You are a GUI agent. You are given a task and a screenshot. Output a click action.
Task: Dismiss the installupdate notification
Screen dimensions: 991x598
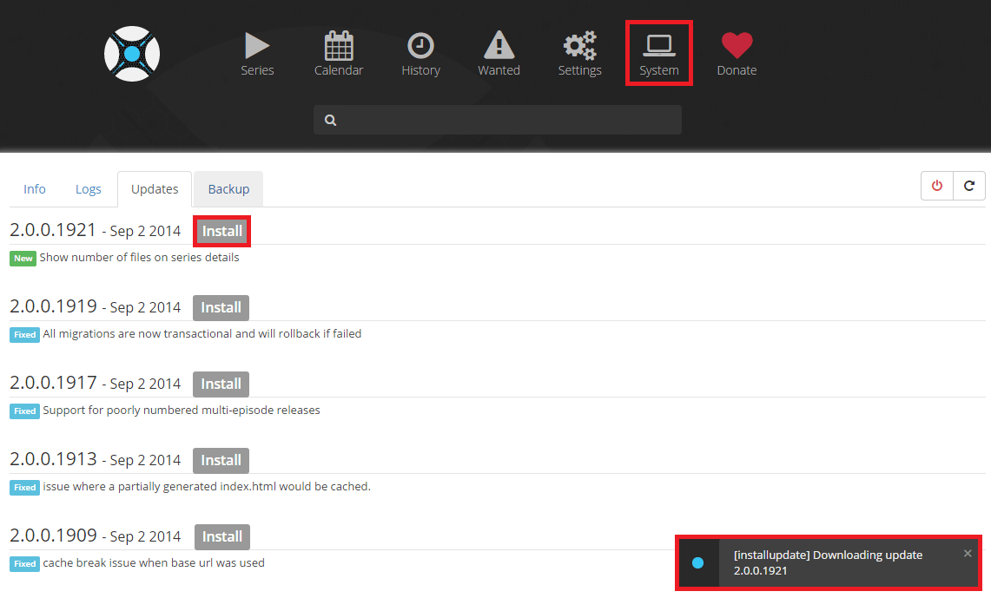pyautogui.click(x=968, y=554)
